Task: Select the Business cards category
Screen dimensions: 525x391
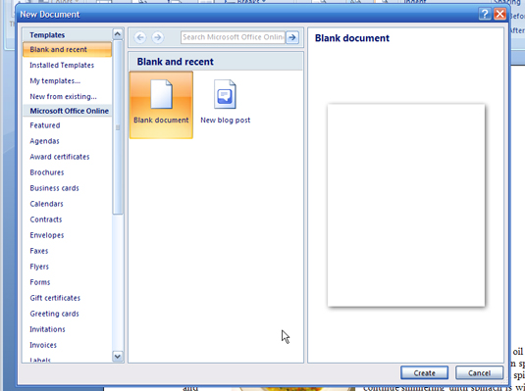Action: coord(67,188)
